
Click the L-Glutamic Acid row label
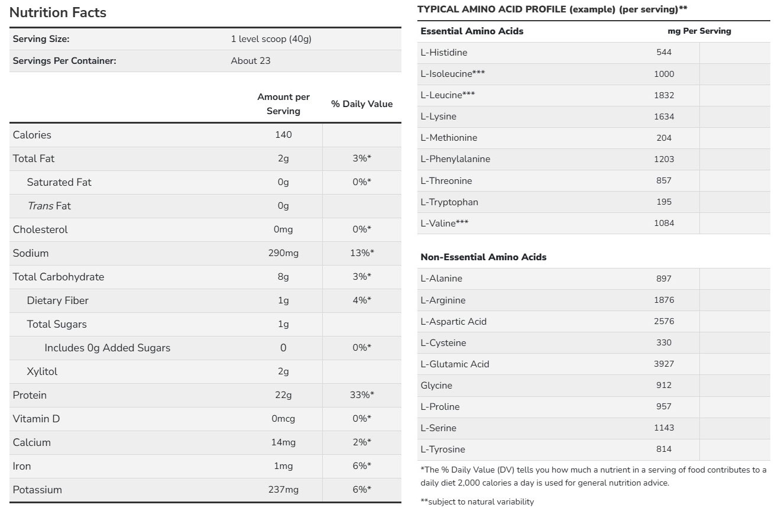point(455,364)
